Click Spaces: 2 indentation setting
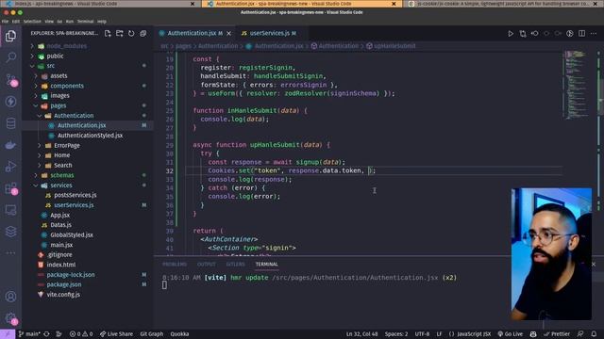This screenshot has height=339, width=604. (396, 334)
